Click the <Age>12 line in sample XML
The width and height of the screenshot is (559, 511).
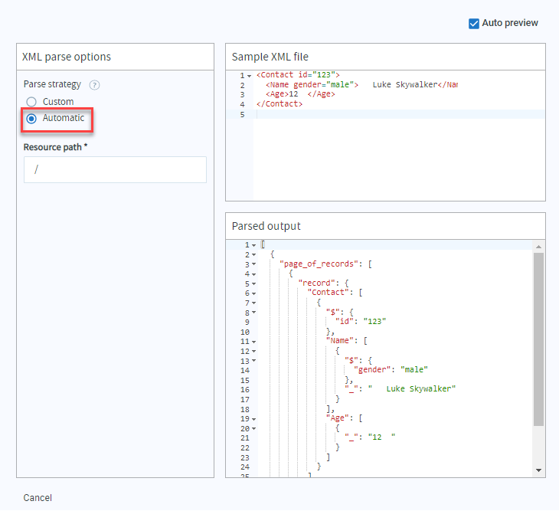point(300,94)
